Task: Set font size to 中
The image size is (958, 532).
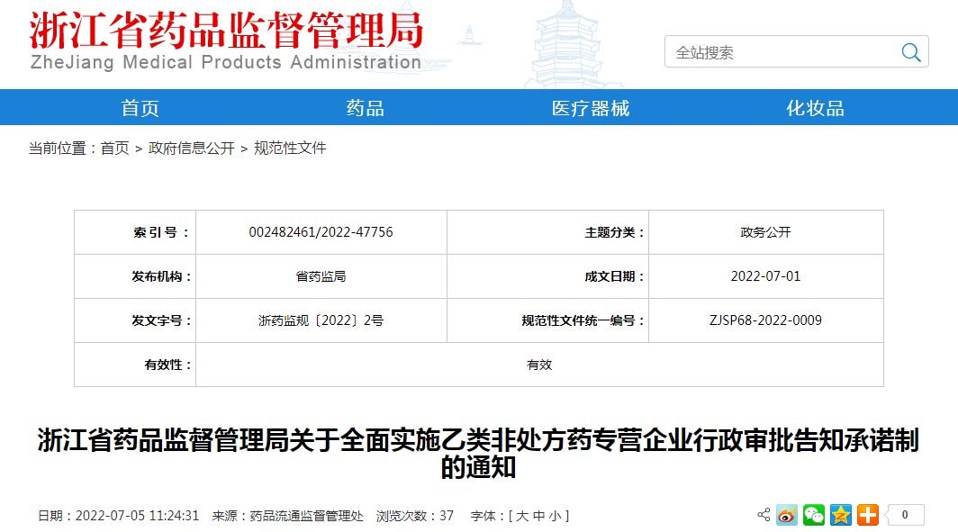Action: pyautogui.click(x=544, y=516)
